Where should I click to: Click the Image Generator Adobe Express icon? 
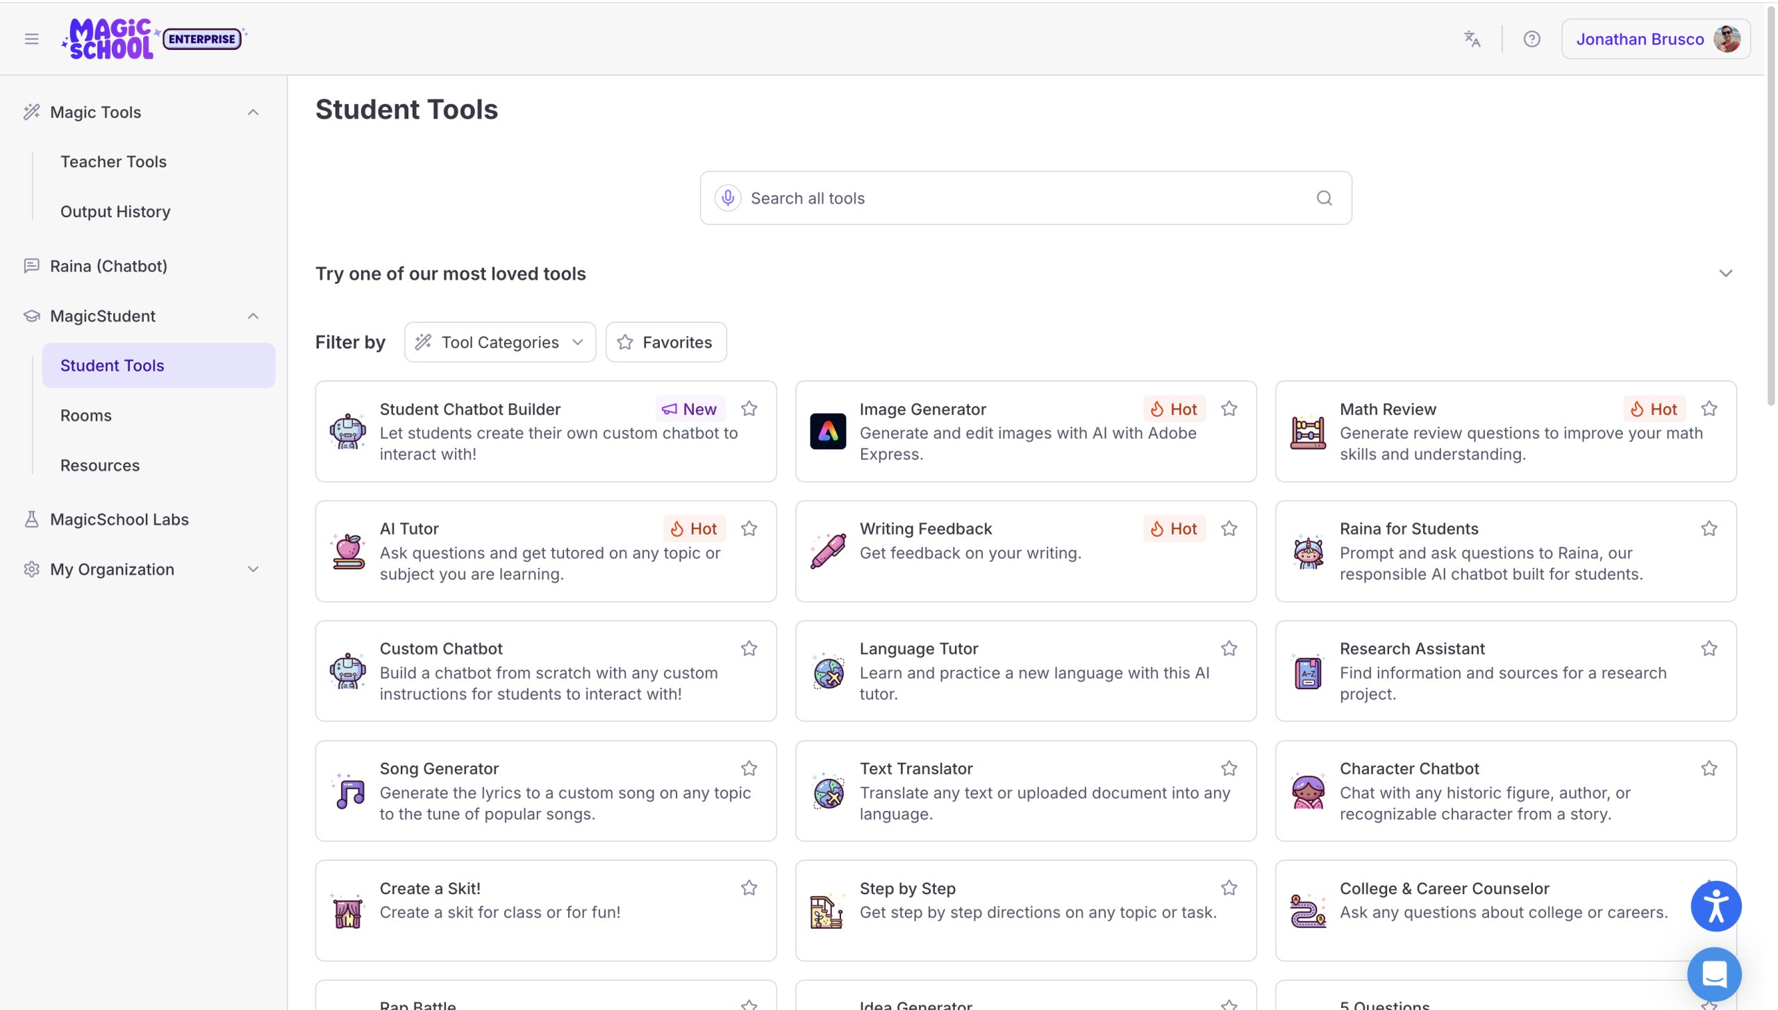(828, 431)
